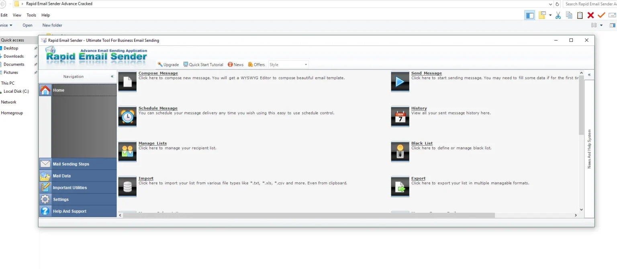Image resolution: width=617 pixels, height=269 pixels.
Task: Open Manage Lists recipients icon
Action: (127, 151)
